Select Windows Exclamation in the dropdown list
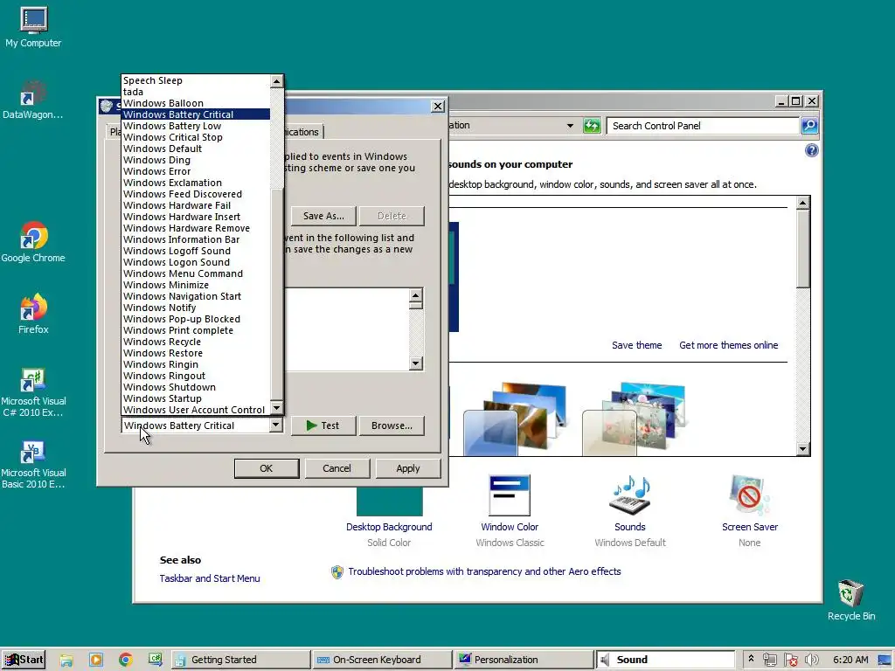The height and width of the screenshot is (671, 895). [196, 183]
